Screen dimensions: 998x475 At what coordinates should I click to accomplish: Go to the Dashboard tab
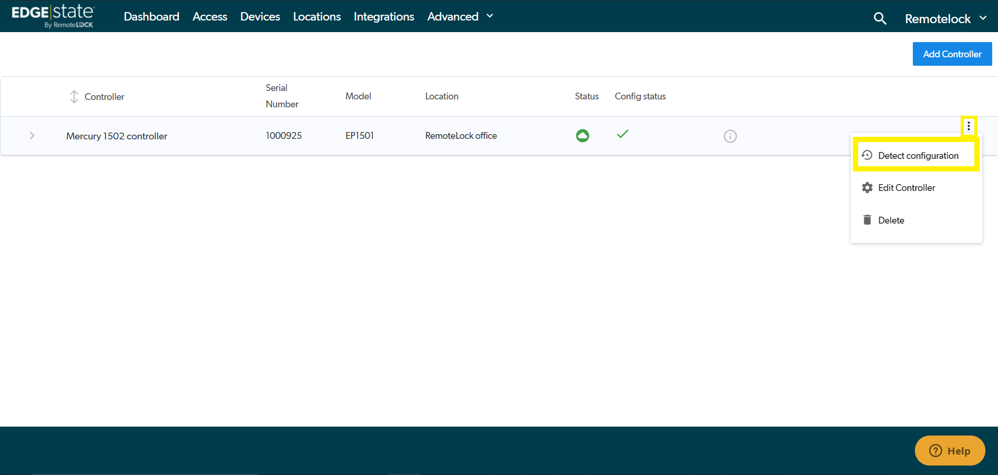151,17
